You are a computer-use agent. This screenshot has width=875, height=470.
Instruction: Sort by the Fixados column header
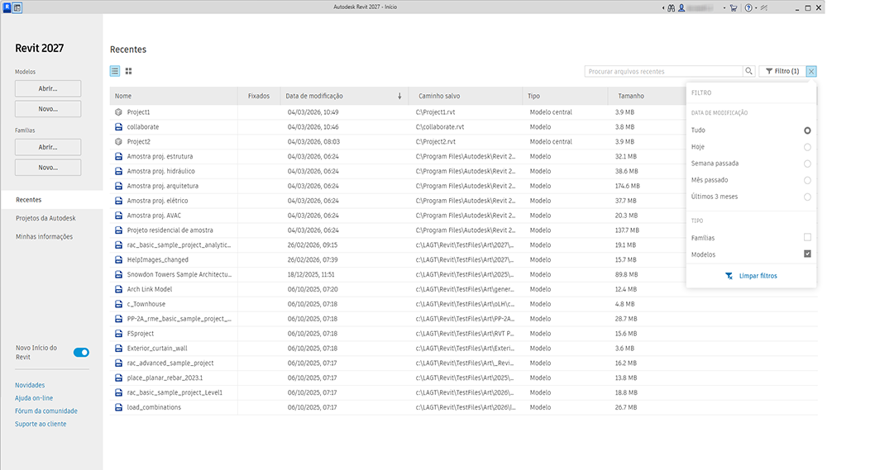[x=259, y=96]
